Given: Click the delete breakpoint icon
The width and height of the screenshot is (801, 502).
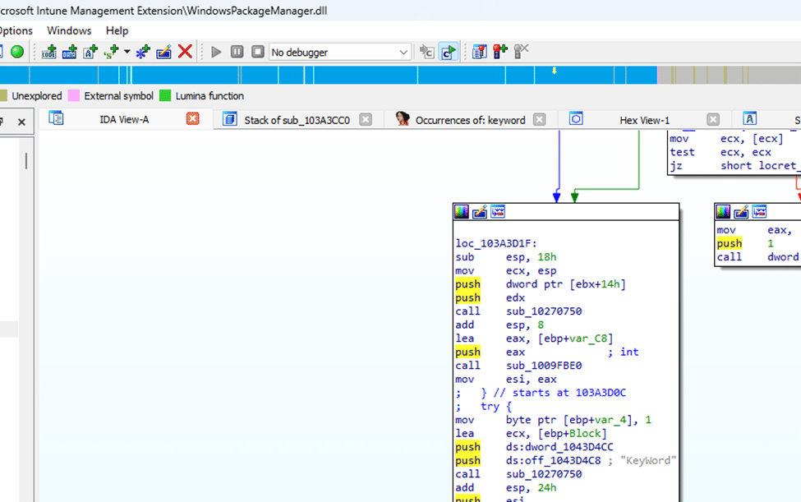Looking at the screenshot, I should coord(521,52).
